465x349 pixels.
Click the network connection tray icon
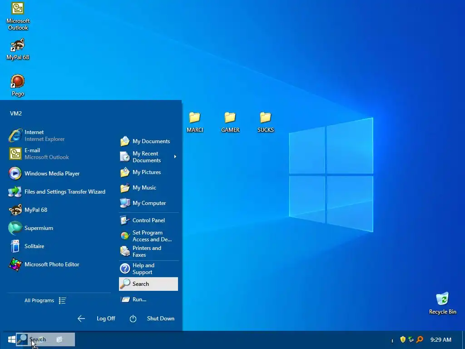(411, 339)
